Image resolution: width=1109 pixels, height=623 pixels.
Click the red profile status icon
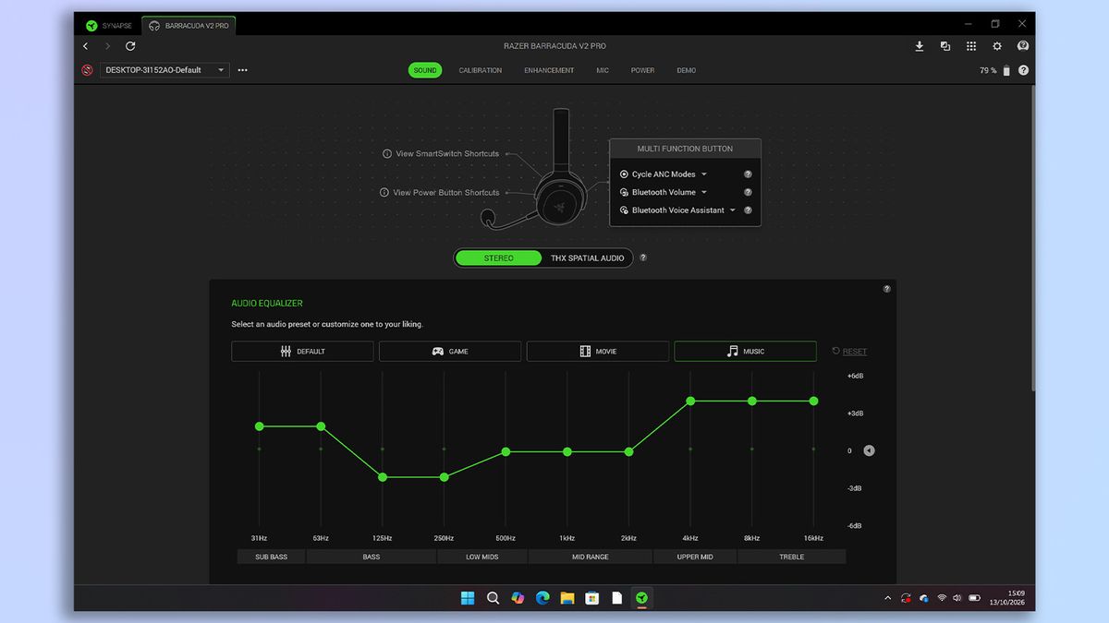pos(87,70)
